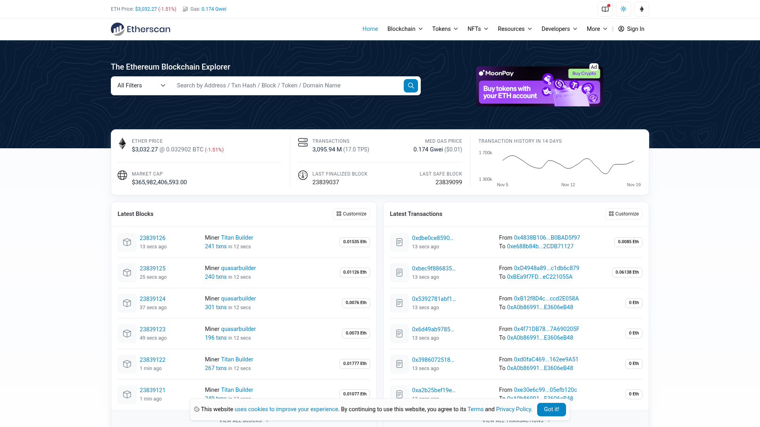Viewport: 760px width, 427px height.
Task: Open block 23839124 details link
Action: 152,299
